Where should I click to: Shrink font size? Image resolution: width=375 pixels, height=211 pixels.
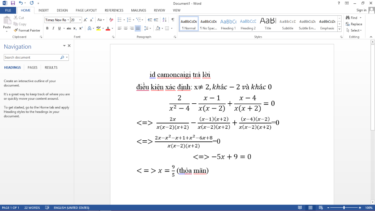[91, 20]
